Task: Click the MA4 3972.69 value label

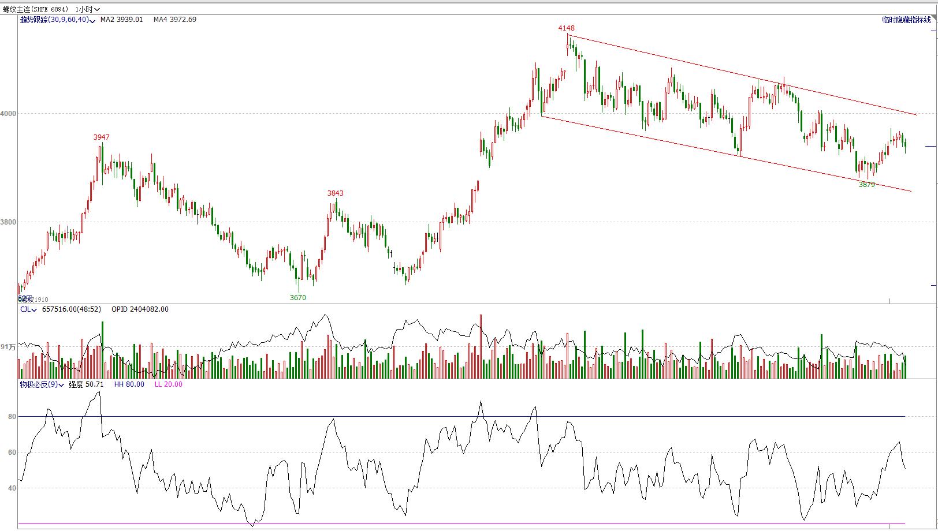Action: (174, 20)
